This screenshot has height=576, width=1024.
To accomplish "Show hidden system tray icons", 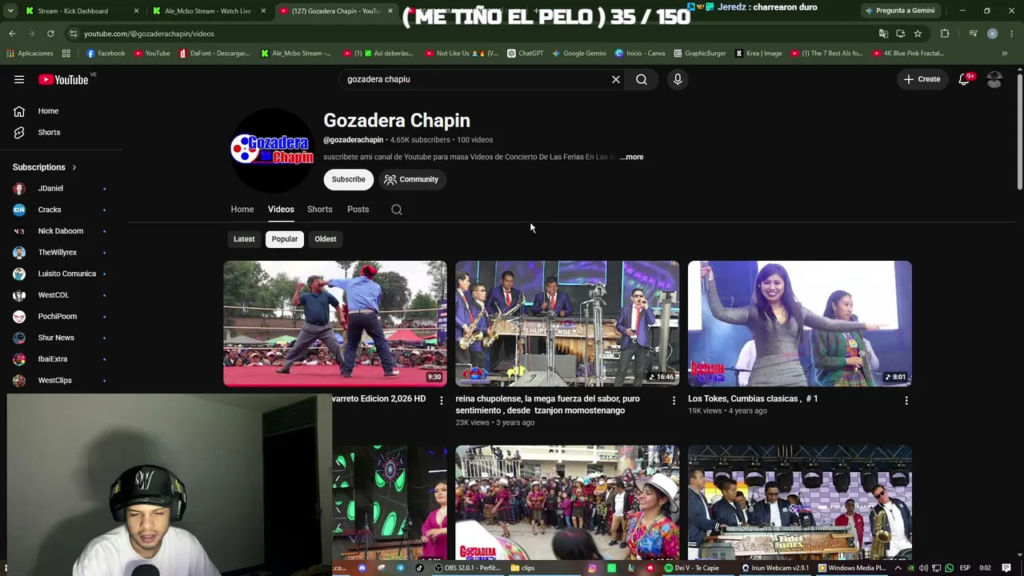I will pyautogui.click(x=899, y=568).
